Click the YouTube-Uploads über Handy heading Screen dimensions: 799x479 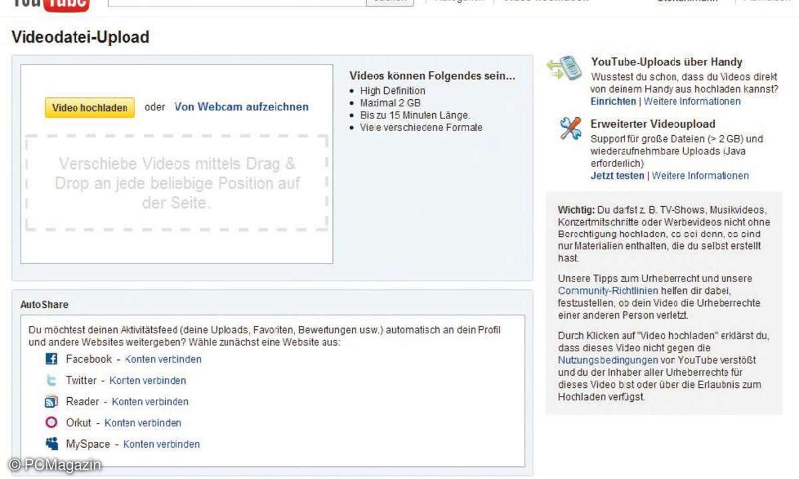[x=666, y=62]
